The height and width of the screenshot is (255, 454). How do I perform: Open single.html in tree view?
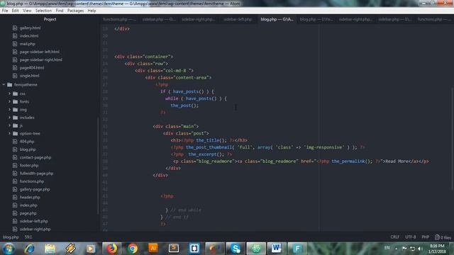point(29,76)
